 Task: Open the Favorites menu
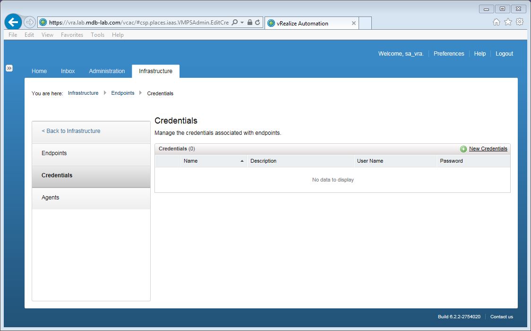(72, 35)
